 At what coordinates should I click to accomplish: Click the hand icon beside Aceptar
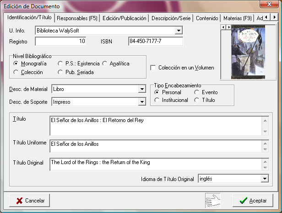pos(213,200)
